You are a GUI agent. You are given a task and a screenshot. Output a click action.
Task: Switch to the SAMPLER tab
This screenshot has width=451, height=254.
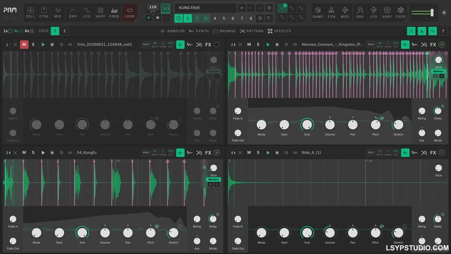pos(173,31)
